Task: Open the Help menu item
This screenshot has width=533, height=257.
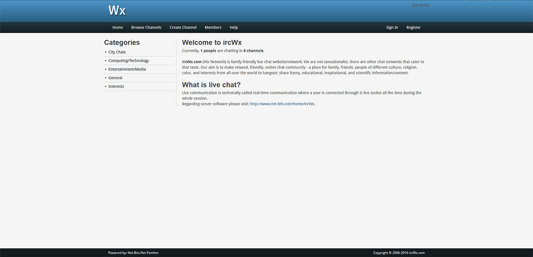Action: point(234,27)
